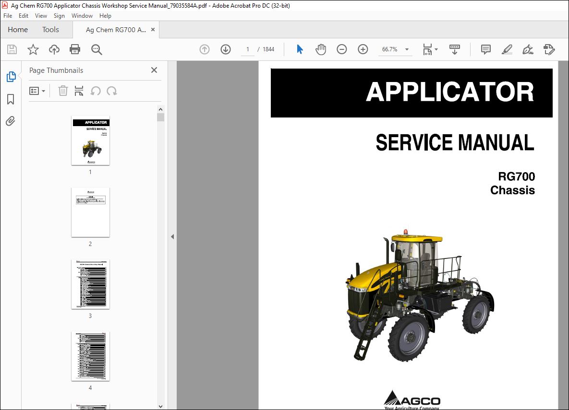569x410 pixels.
Task: Open the Page Thumbnails side panel icon
Action: click(11, 77)
